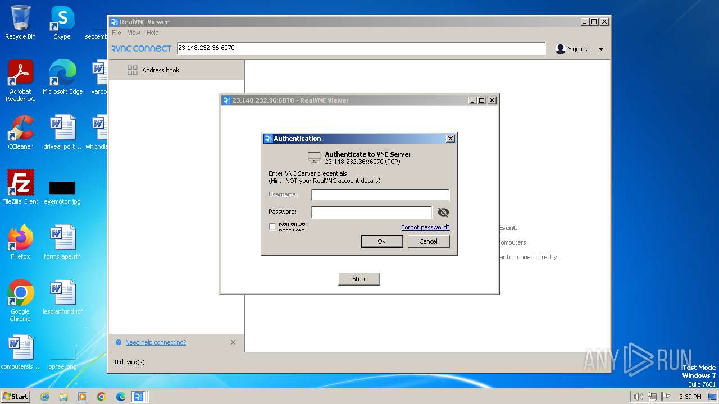The image size is (719, 404).
Task: Expand the Sign in dropdown arrow
Action: pyautogui.click(x=601, y=49)
